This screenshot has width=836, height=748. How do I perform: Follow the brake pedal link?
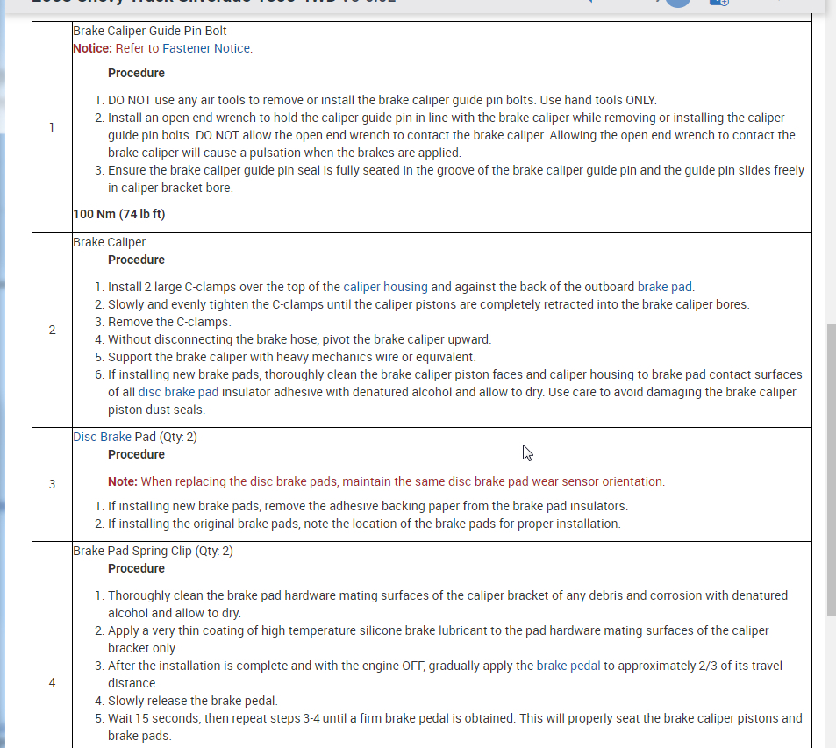(x=568, y=666)
